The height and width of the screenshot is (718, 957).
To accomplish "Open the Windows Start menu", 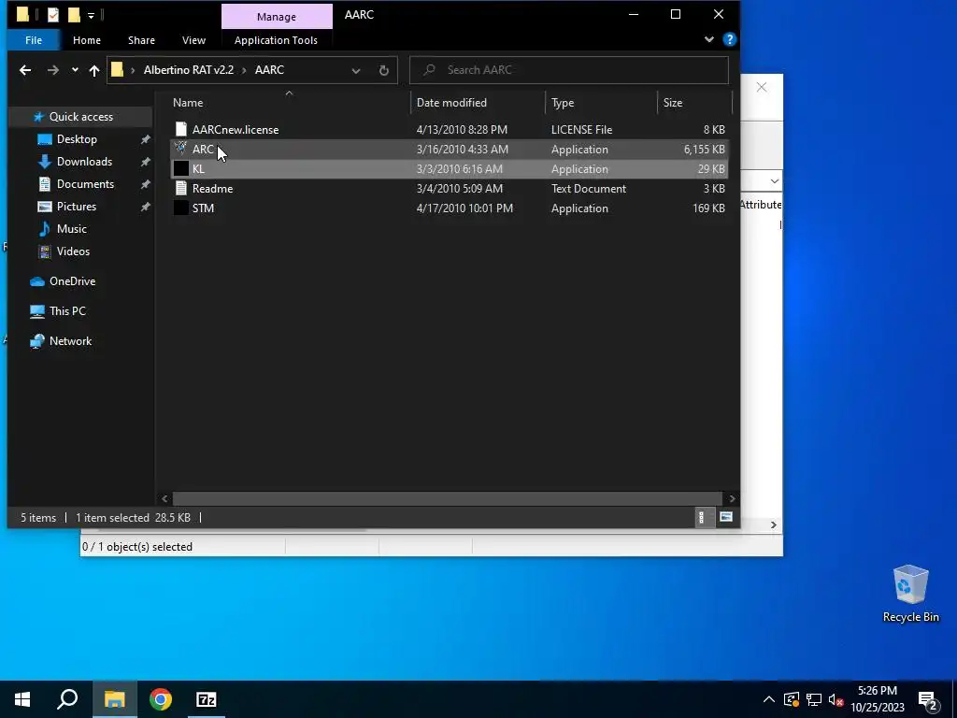I will pos(22,699).
